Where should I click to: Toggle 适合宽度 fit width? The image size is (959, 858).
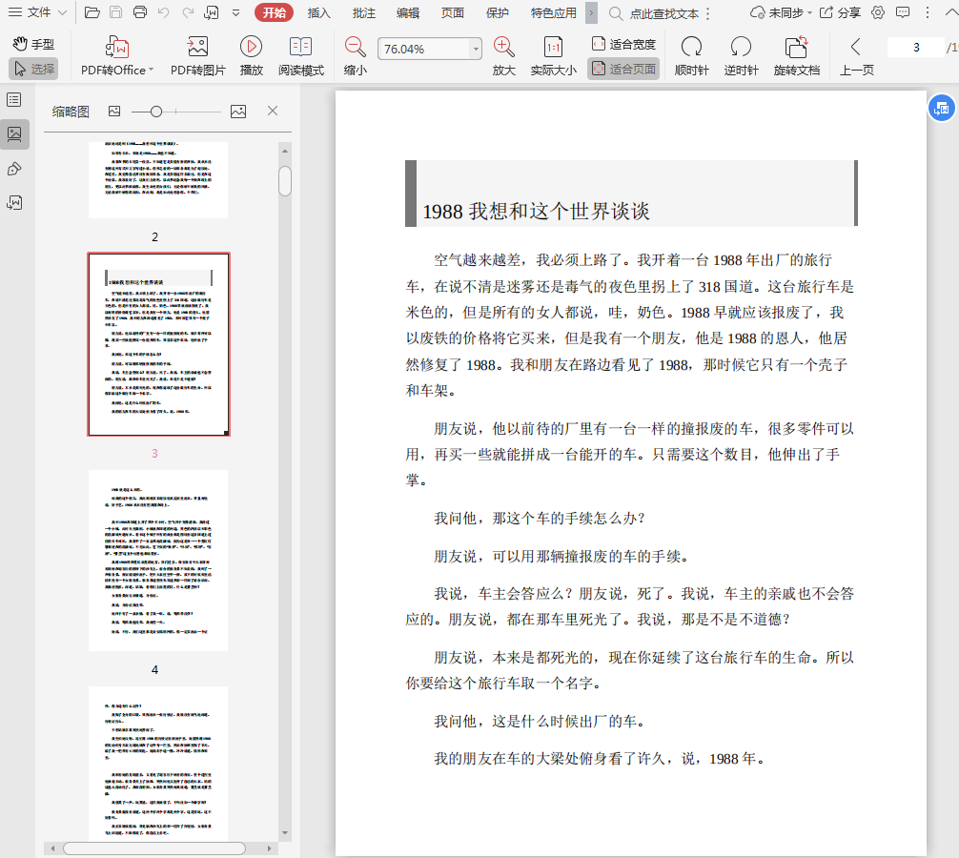[x=623, y=44]
